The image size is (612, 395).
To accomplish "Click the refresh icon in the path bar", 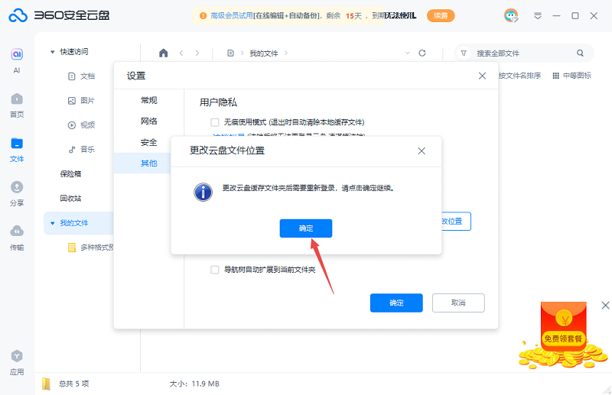I will (422, 53).
